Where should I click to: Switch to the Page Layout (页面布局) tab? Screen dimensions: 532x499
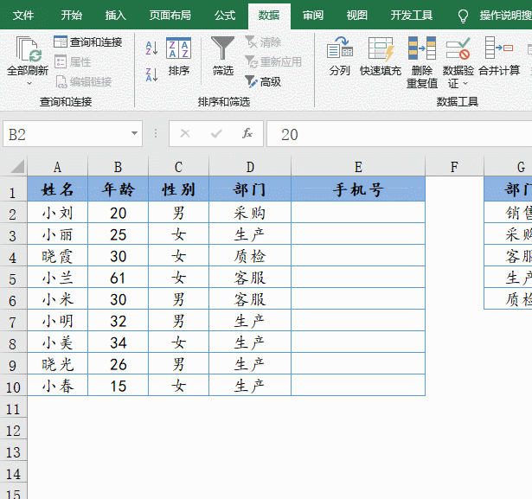pyautogui.click(x=170, y=16)
